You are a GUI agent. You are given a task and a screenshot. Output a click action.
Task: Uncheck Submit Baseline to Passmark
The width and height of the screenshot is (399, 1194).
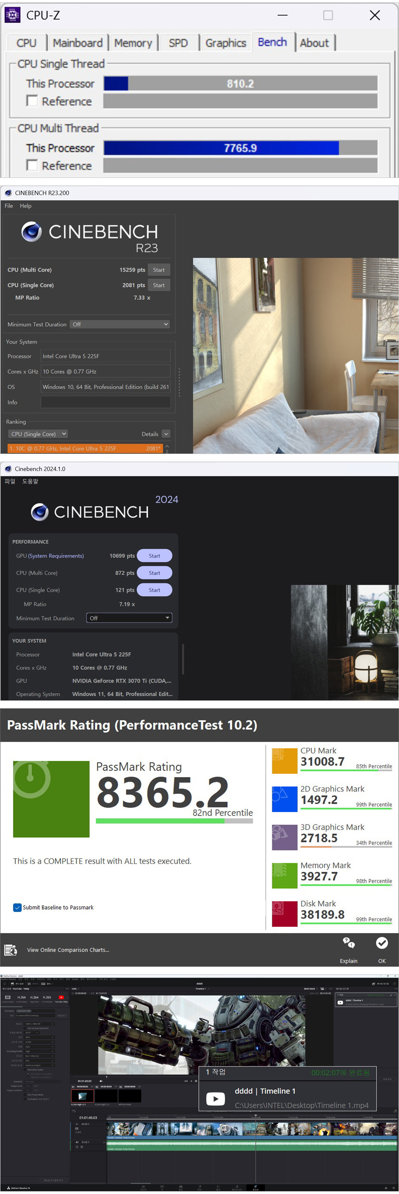(x=17, y=907)
